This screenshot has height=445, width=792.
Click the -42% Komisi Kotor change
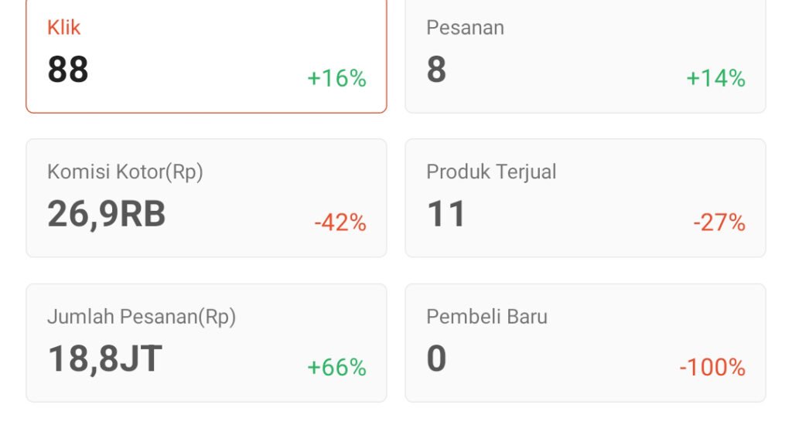pos(340,223)
